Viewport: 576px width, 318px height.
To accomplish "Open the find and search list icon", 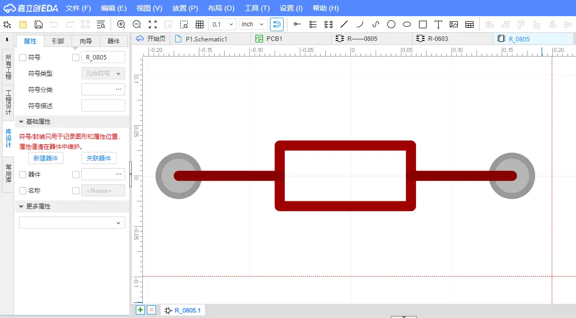I will (100, 25).
